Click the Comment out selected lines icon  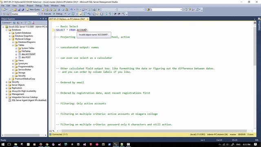[106, 14]
